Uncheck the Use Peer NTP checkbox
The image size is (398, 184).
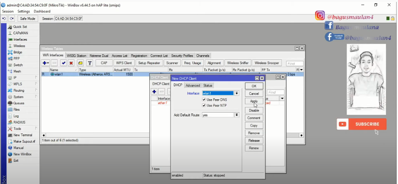pos(204,105)
